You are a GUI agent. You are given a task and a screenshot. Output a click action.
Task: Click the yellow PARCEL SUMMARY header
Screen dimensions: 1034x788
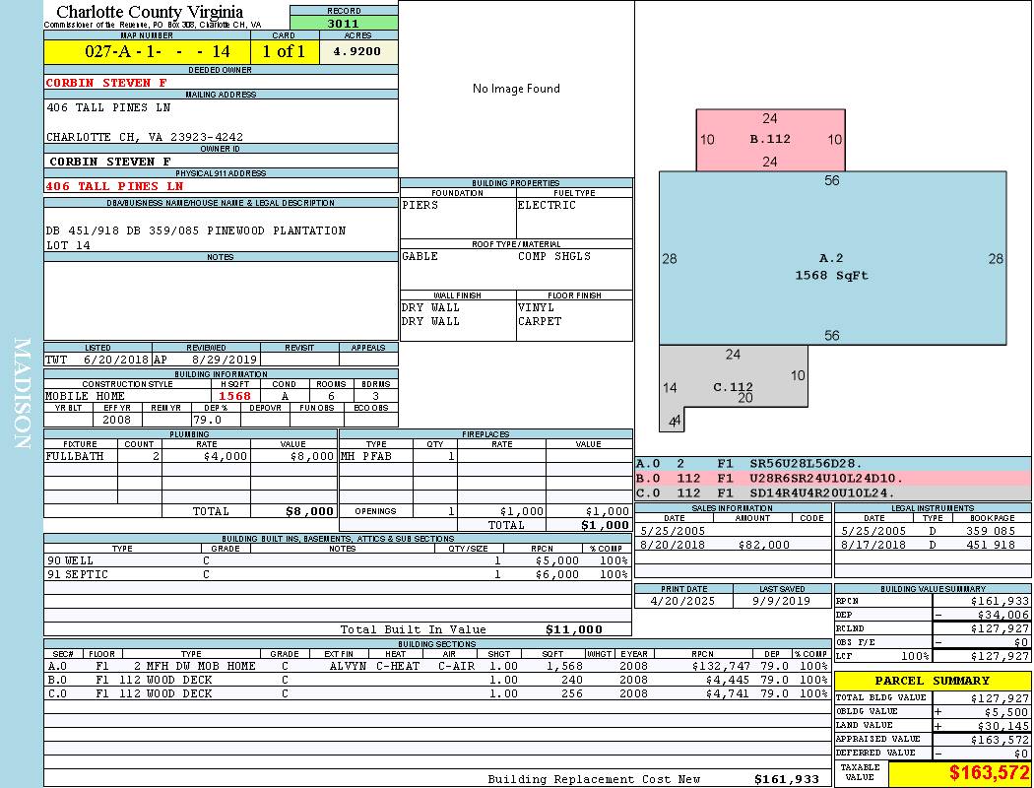click(x=932, y=681)
